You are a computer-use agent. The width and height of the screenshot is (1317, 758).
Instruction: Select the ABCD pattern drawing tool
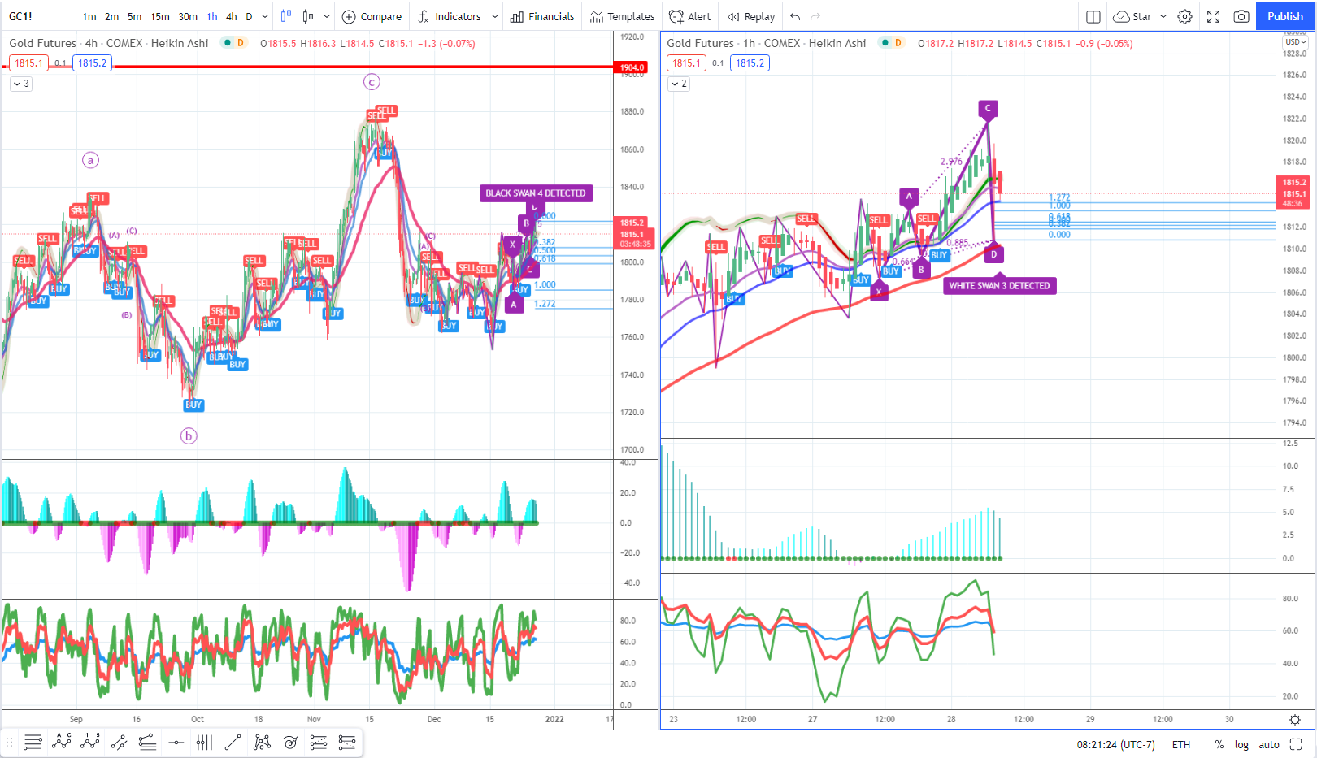[62, 742]
